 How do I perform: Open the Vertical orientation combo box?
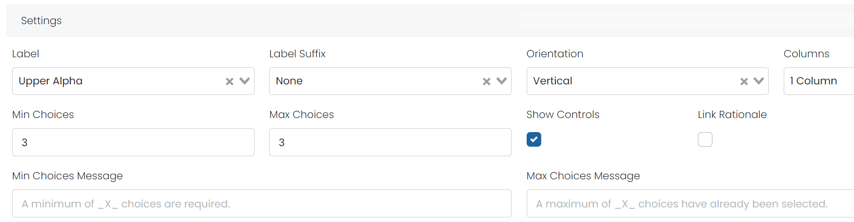(647, 81)
